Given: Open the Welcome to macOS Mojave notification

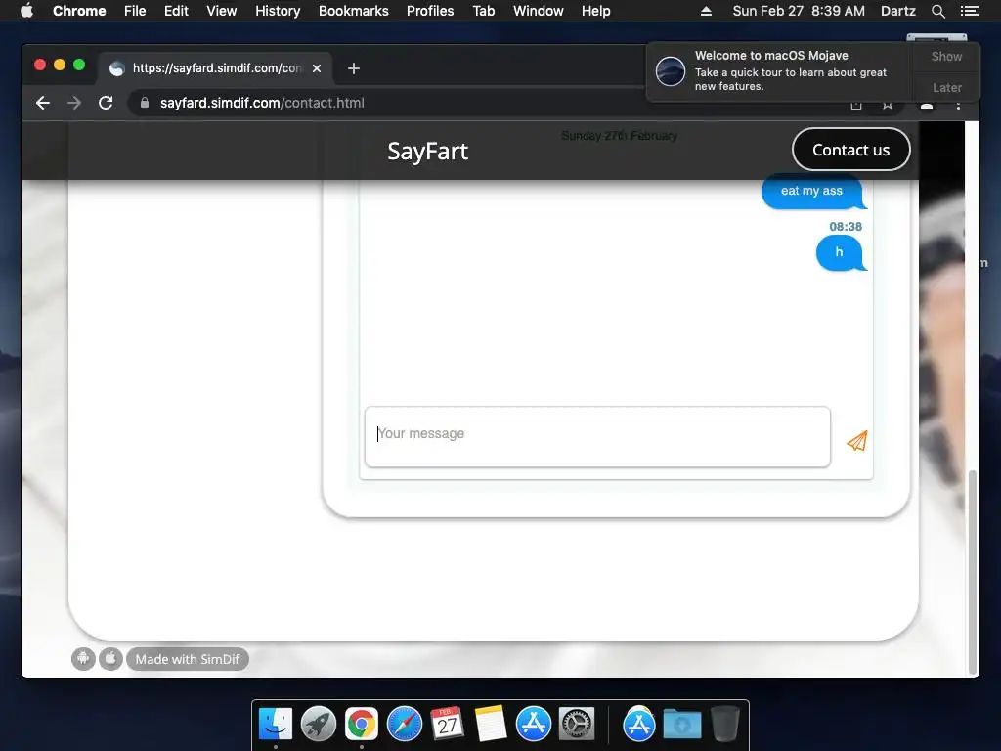Looking at the screenshot, I should (780, 70).
